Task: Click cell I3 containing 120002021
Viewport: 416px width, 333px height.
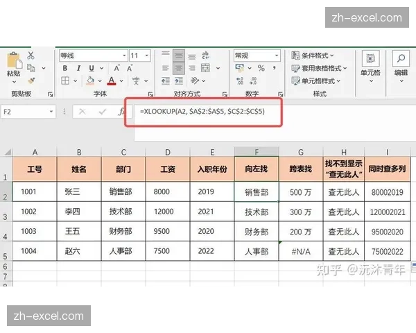Action: click(388, 212)
